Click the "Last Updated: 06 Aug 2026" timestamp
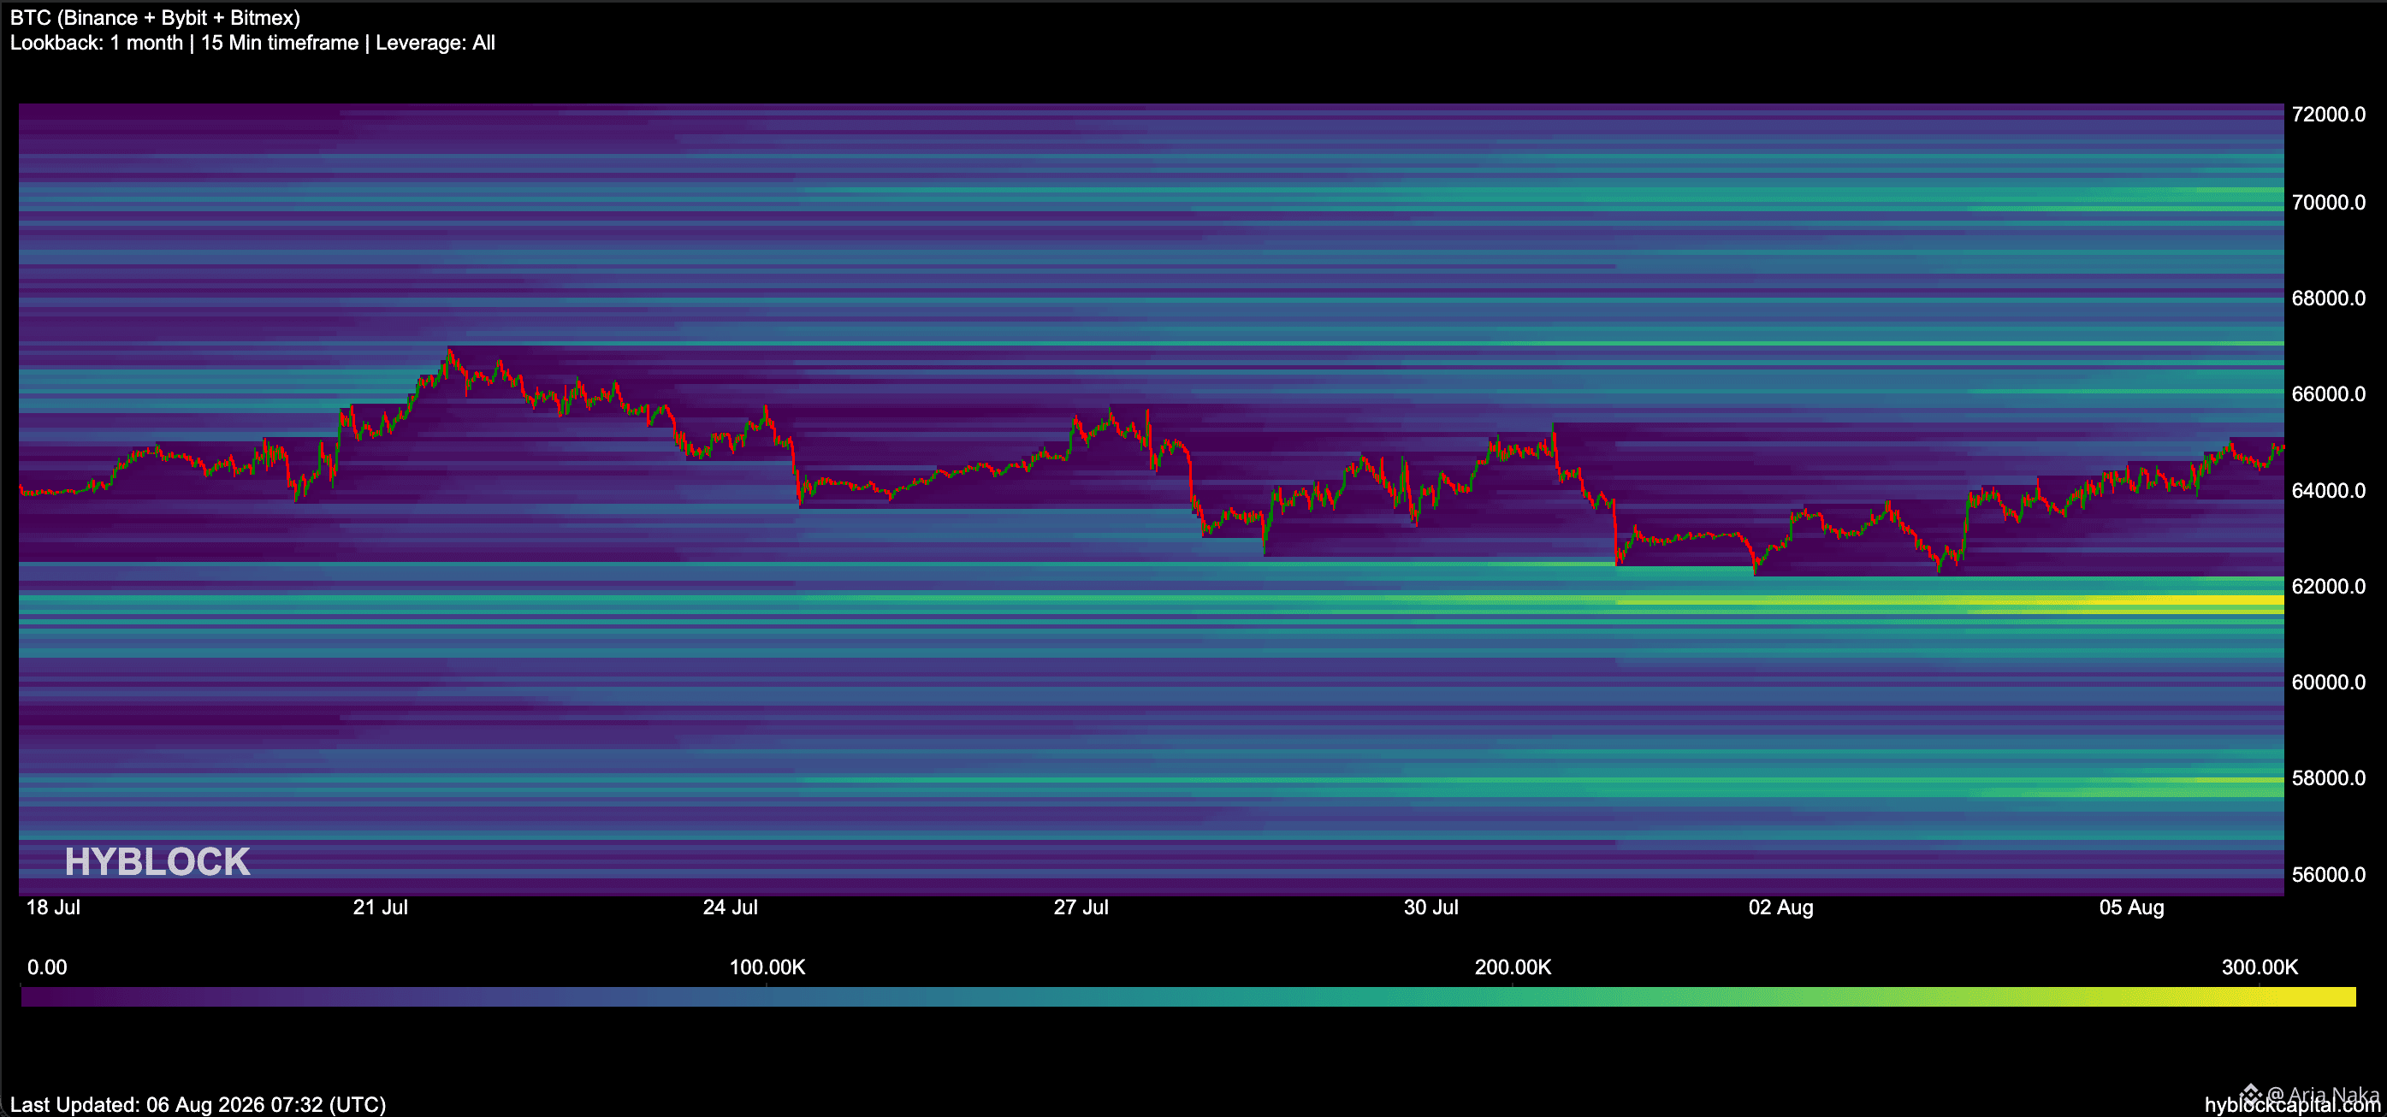The image size is (2387, 1117). coord(198,1104)
